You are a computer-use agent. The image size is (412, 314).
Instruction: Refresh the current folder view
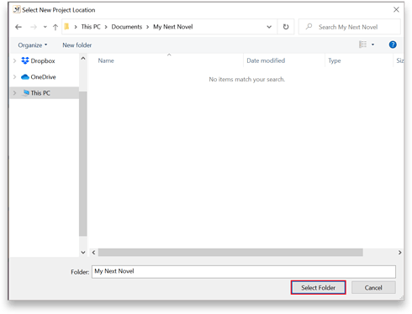click(286, 27)
